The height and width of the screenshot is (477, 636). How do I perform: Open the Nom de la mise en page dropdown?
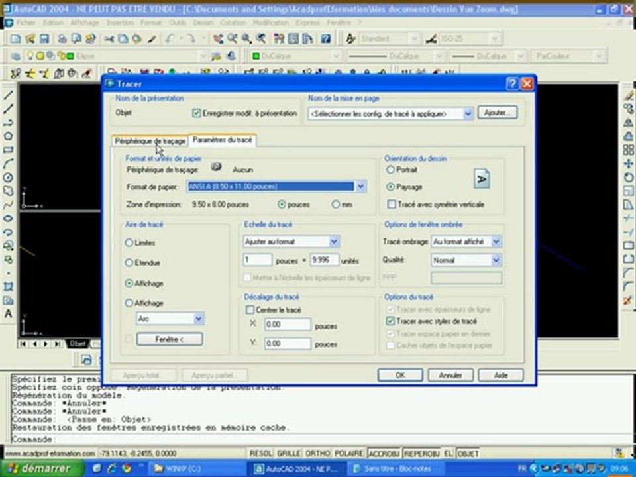(468, 113)
